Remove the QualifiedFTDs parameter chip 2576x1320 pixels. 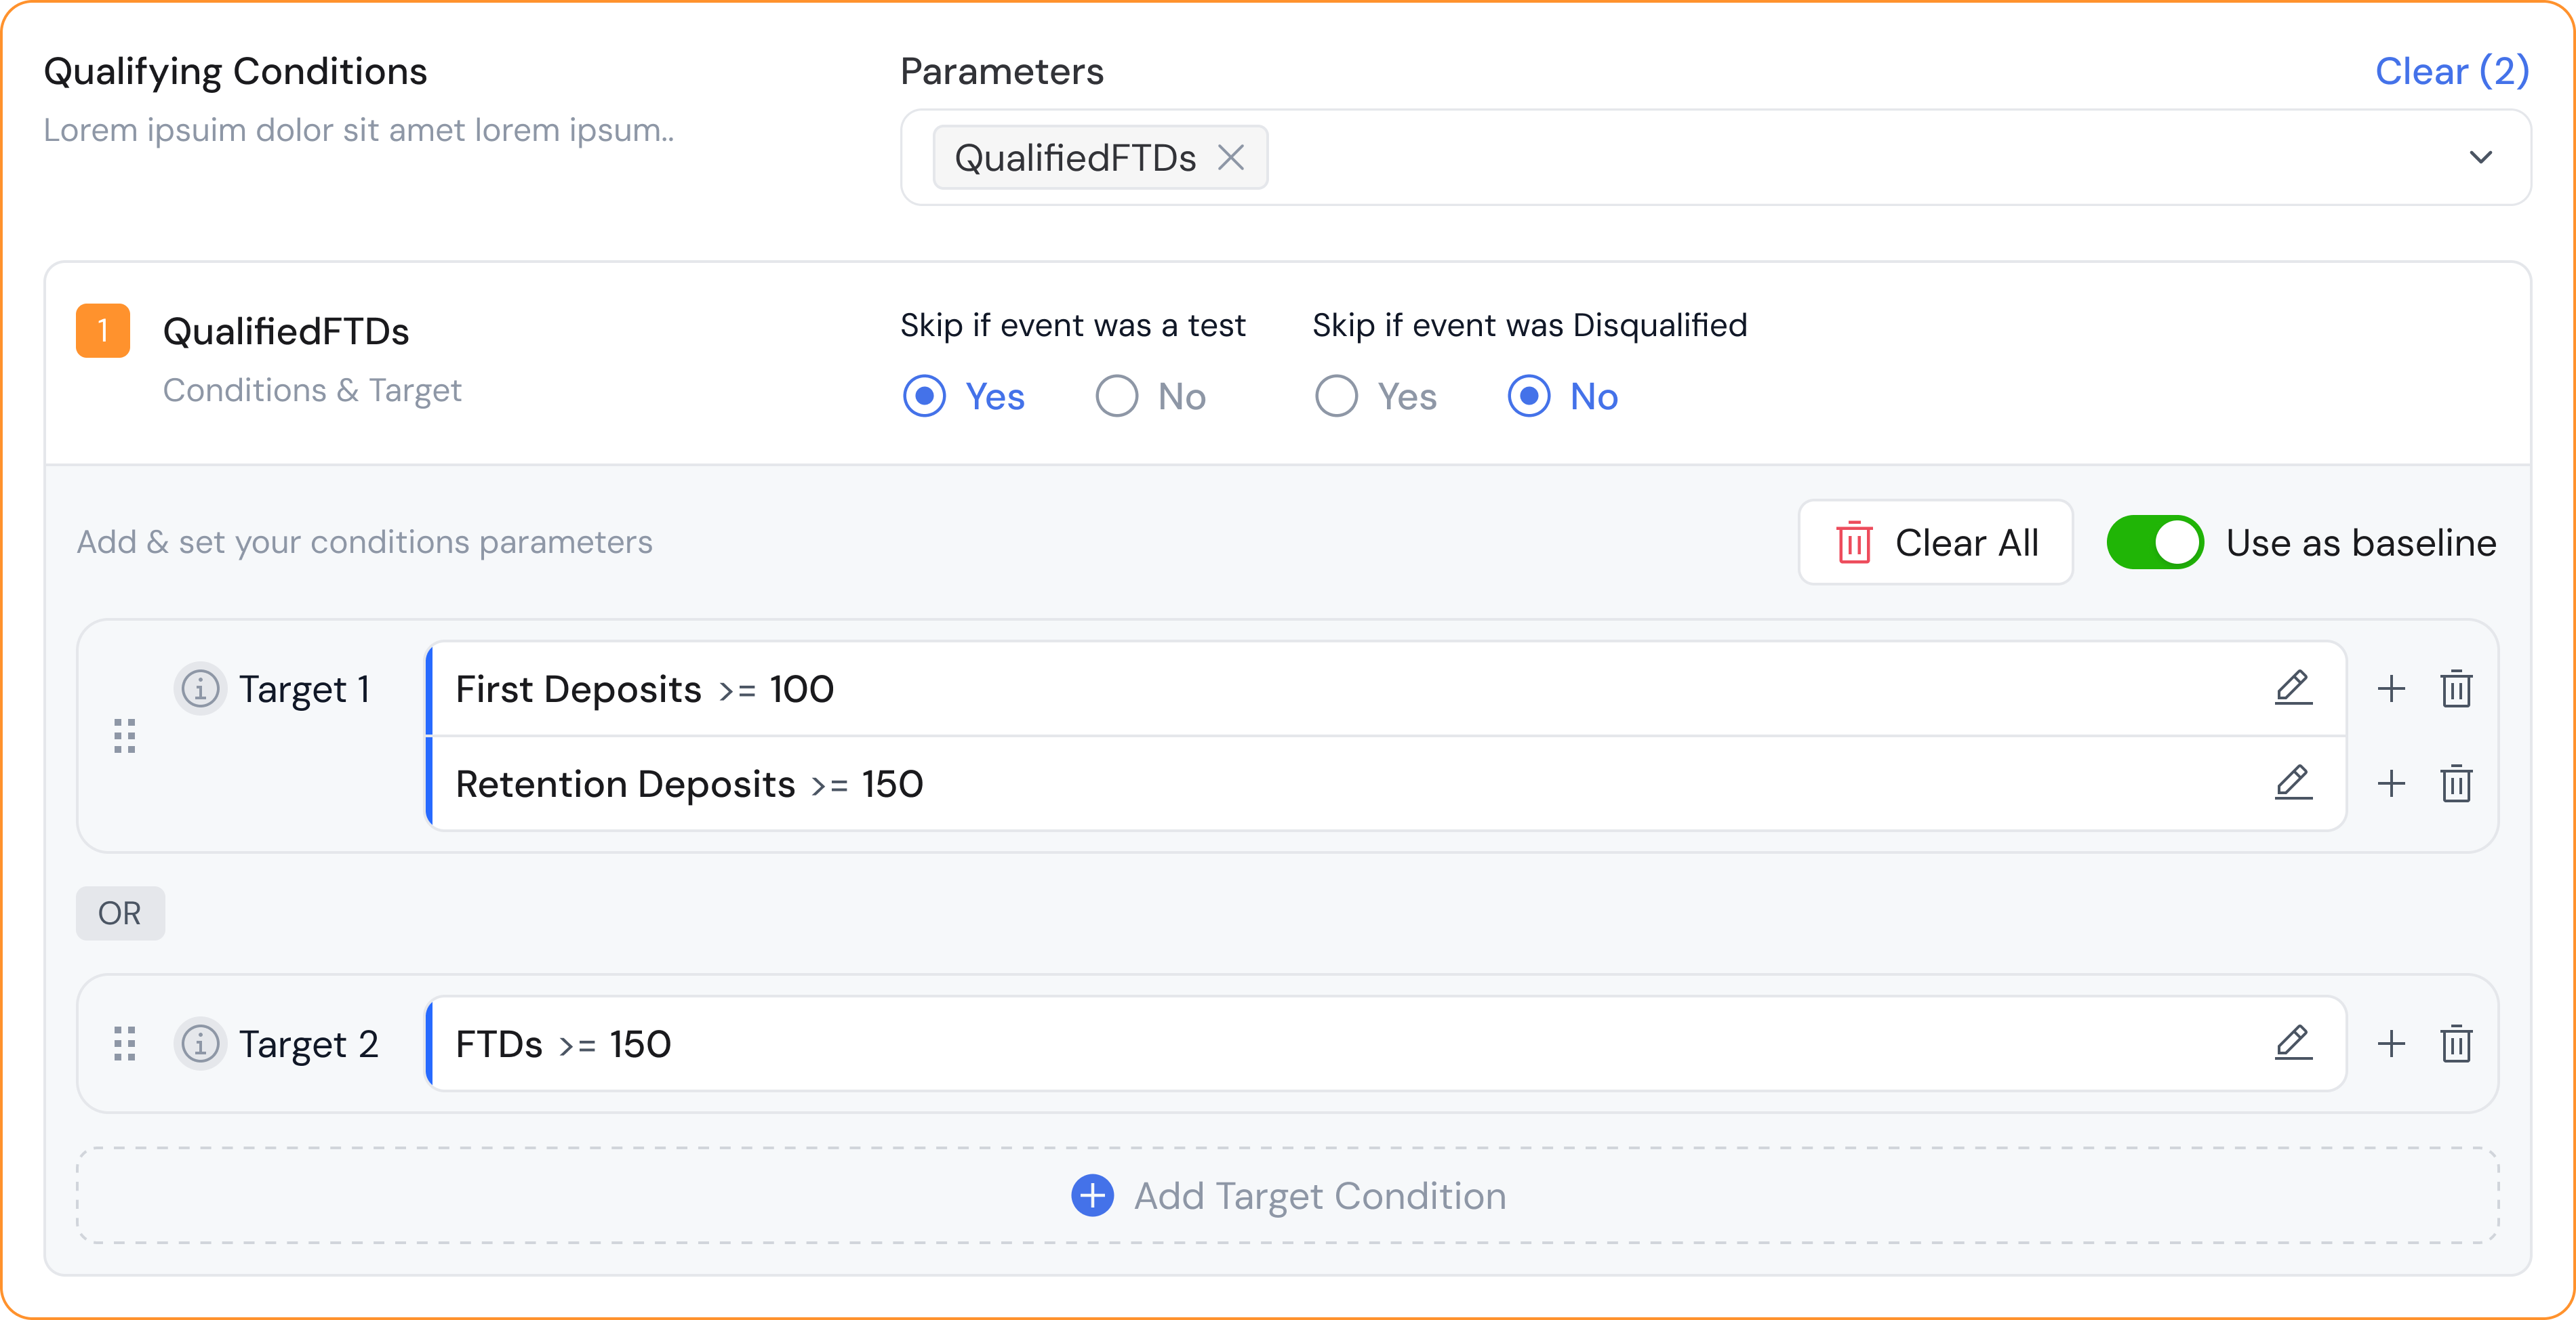click(x=1231, y=157)
